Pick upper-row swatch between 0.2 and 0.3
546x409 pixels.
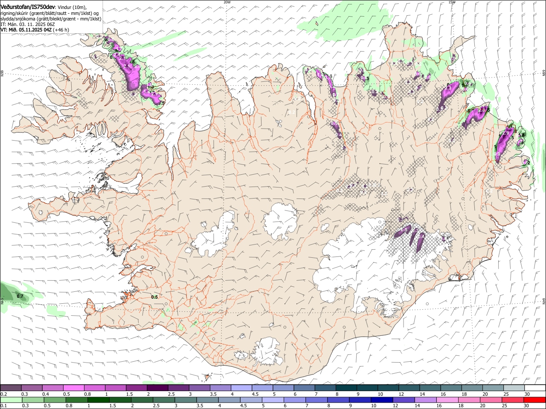coord(11,388)
